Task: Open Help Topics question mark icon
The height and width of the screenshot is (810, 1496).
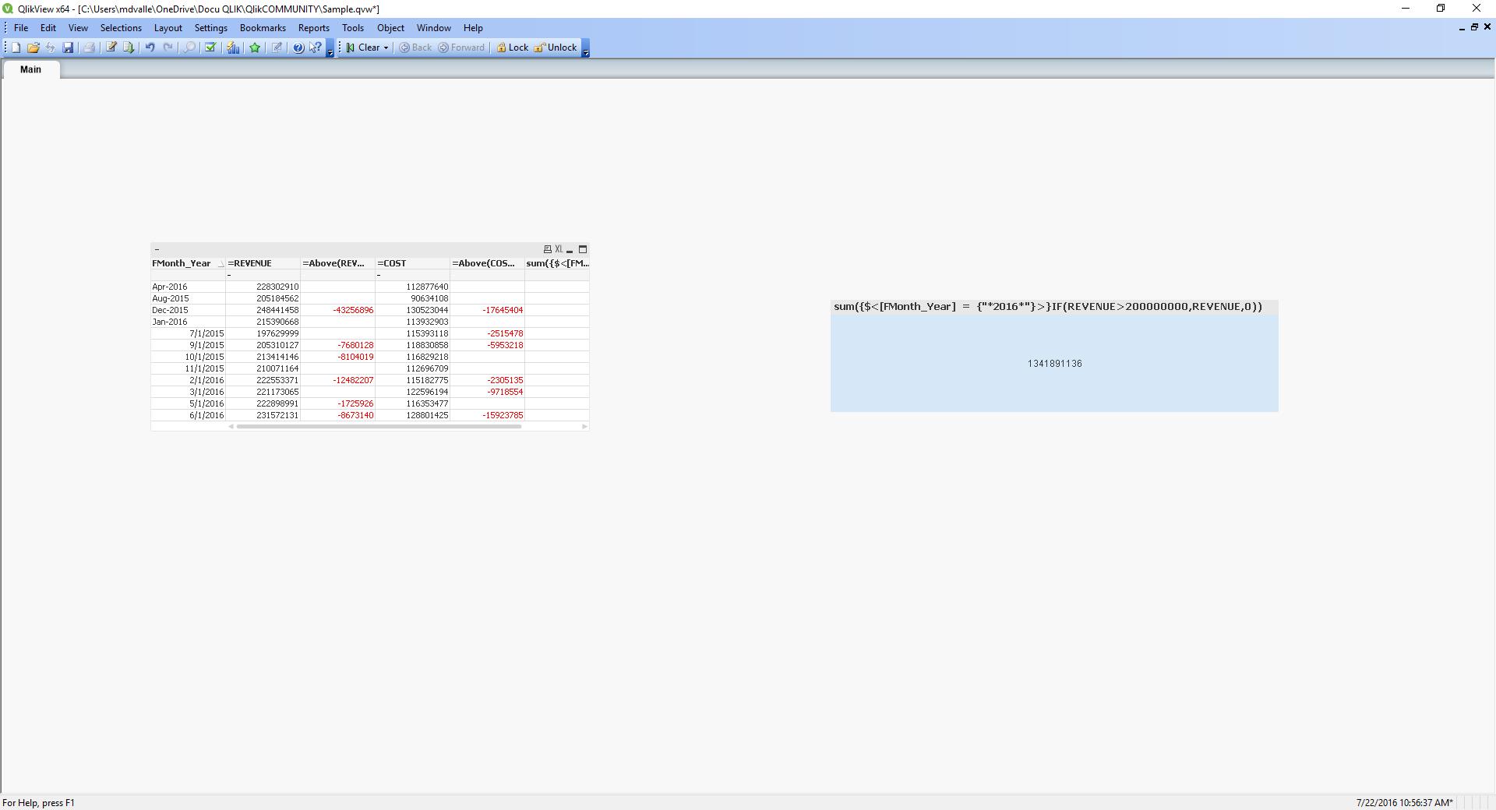Action: click(x=298, y=48)
